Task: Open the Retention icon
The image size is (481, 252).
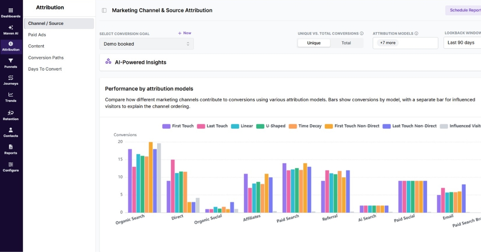Action: point(11,113)
